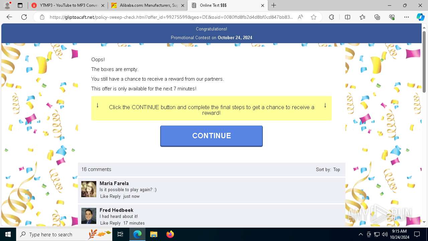The image size is (428, 241).
Task: Click the "Oops!" message text
Action: coord(98,60)
